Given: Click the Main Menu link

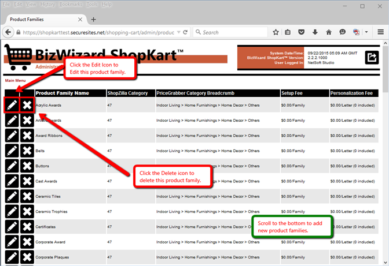Looking at the screenshot, I should click(x=16, y=80).
